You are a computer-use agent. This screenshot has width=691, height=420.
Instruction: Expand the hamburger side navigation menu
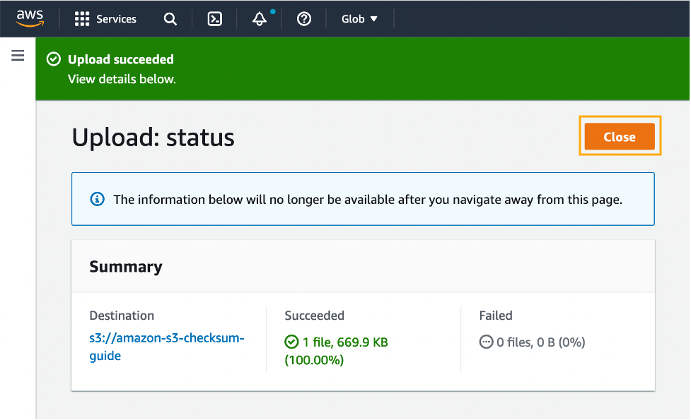18,56
